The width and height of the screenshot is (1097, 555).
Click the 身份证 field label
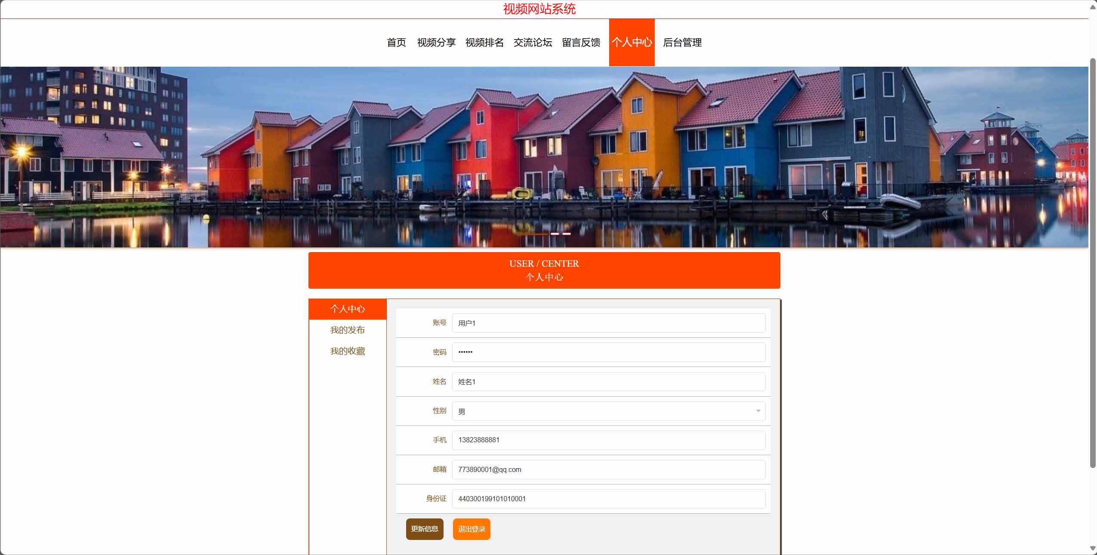point(436,499)
